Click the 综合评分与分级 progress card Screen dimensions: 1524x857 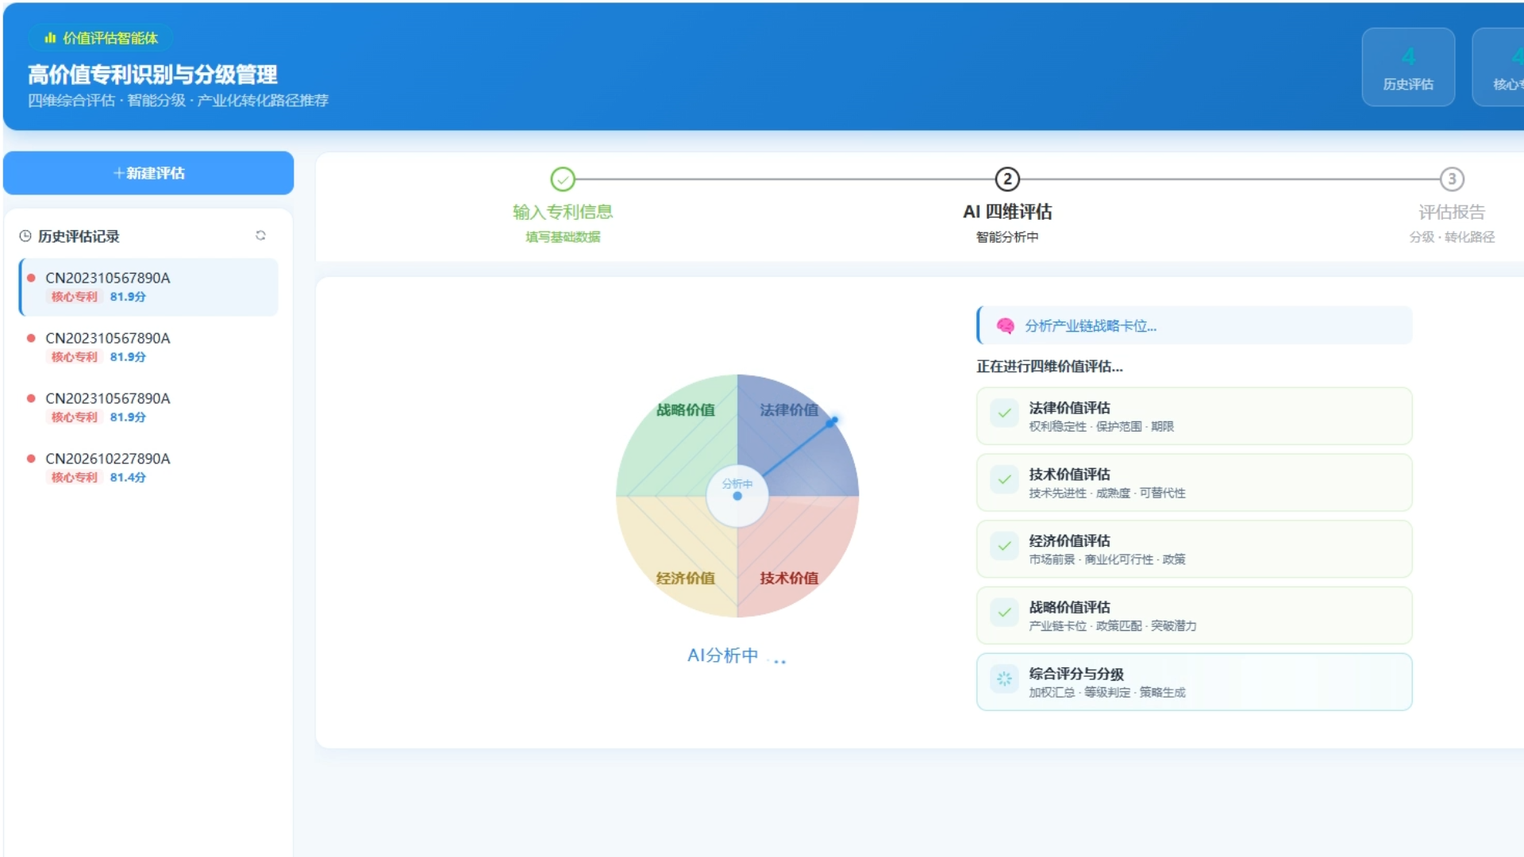click(x=1194, y=682)
